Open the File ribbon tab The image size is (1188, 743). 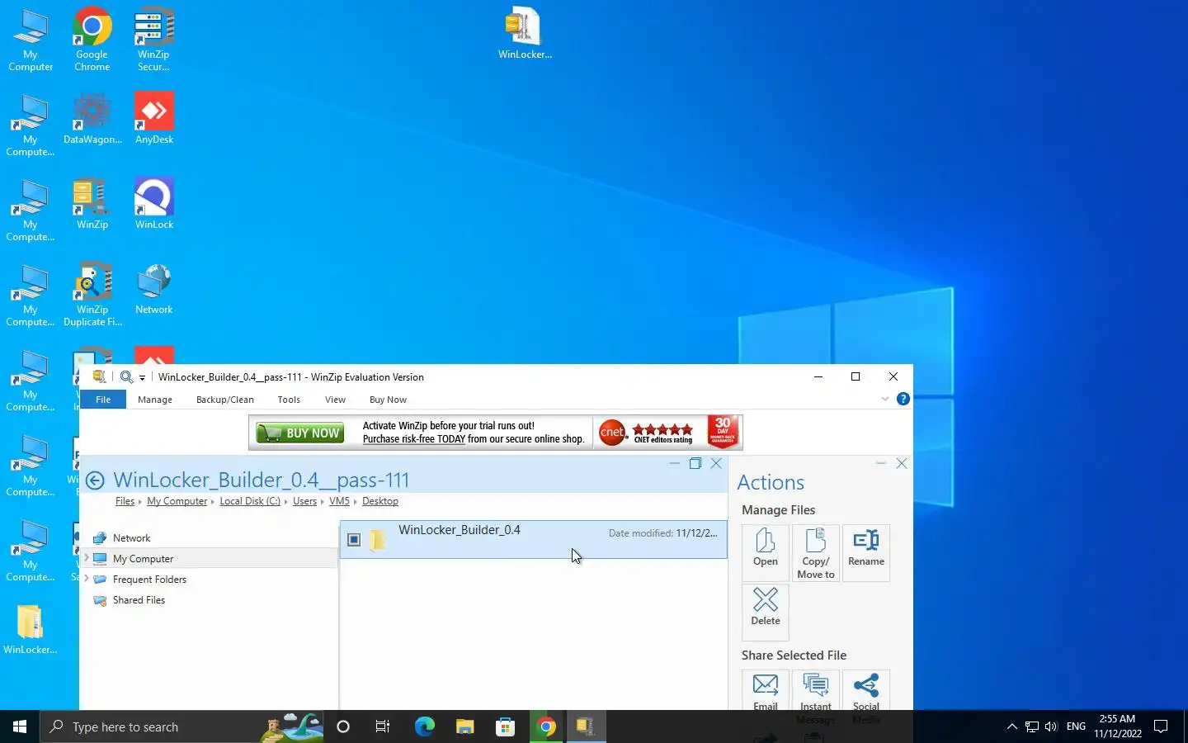pyautogui.click(x=103, y=400)
